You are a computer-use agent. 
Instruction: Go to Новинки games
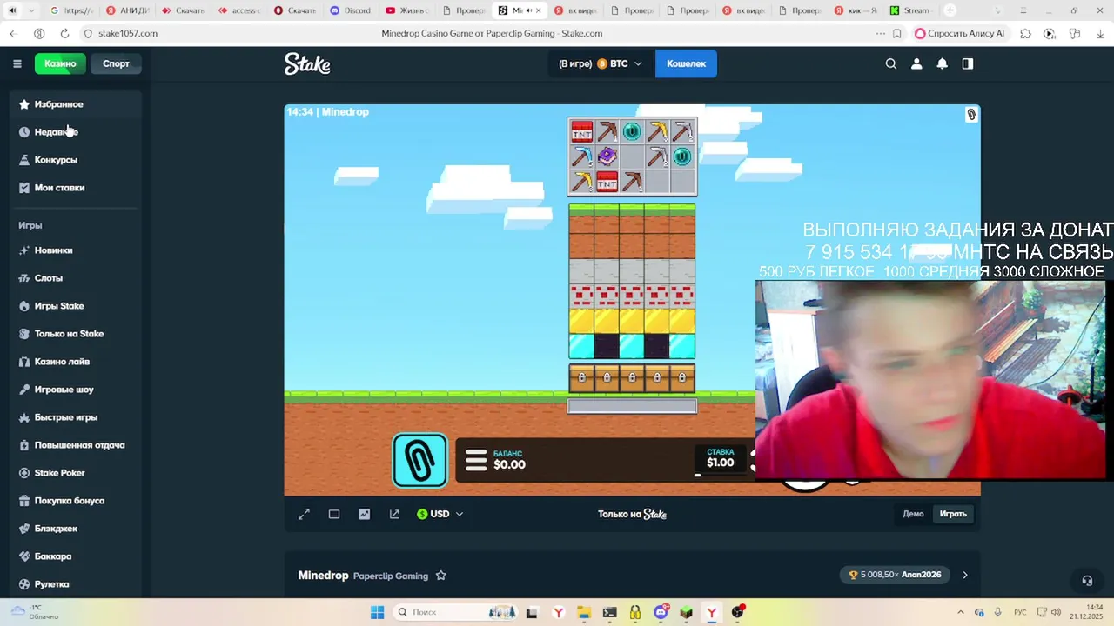click(77, 250)
